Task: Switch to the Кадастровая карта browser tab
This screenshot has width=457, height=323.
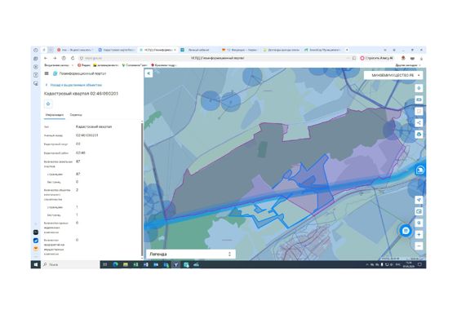Action: click(x=118, y=50)
